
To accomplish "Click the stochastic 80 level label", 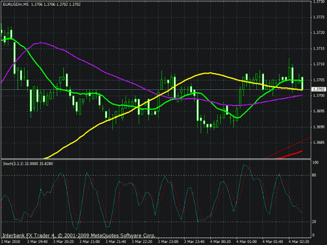I will [x=314, y=175].
